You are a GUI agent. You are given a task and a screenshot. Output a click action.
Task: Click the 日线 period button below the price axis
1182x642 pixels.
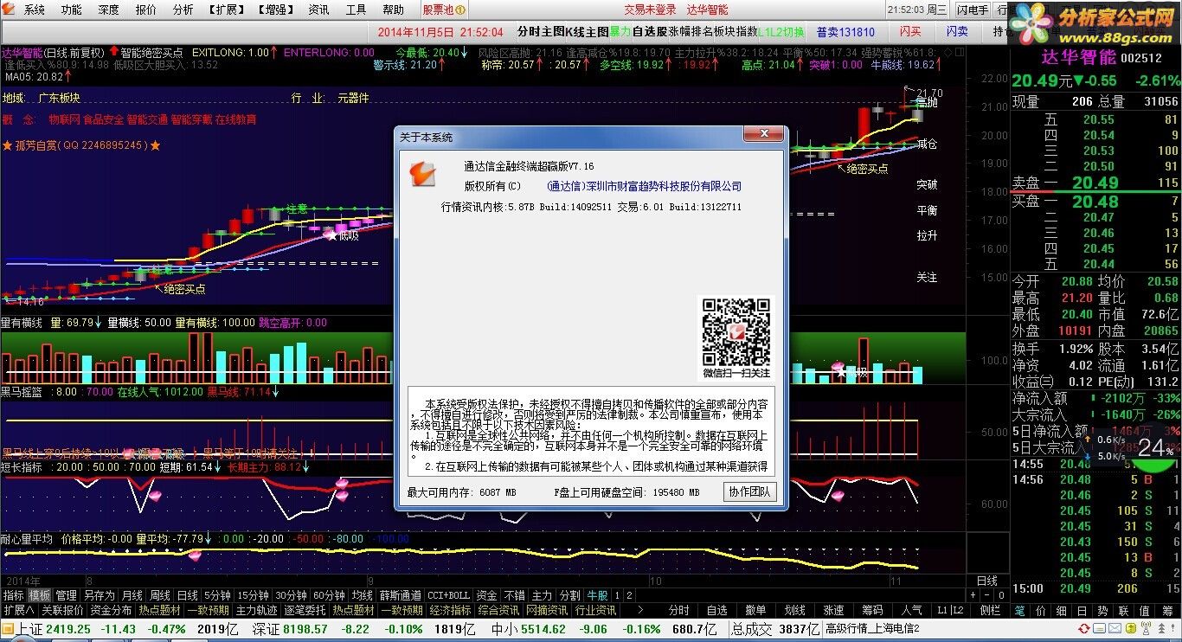coord(986,581)
